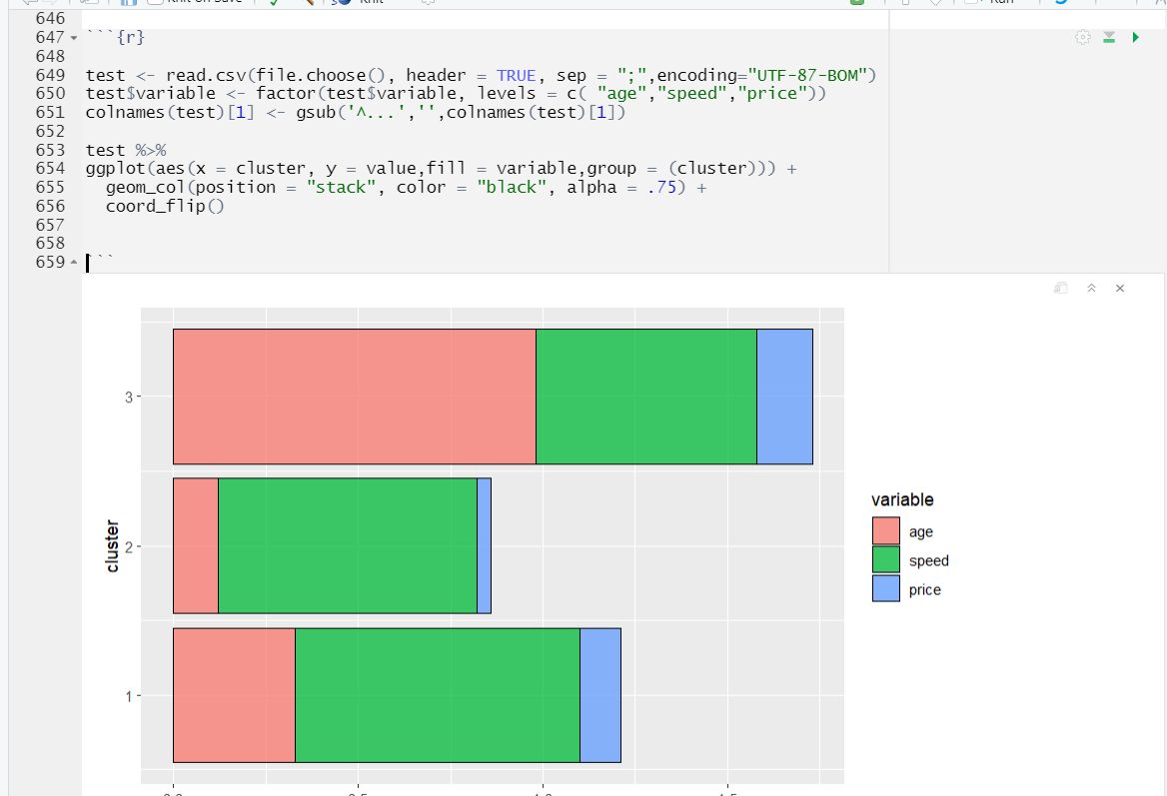This screenshot has height=796, width=1167.
Task: Click the '%>%' pipe operator on line 653
Action: pyautogui.click(x=150, y=150)
